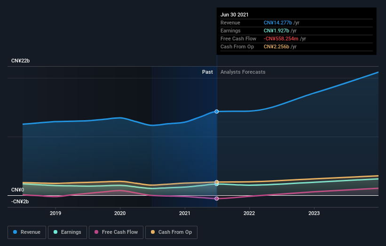Select the Earnings value CN¥1.927b in the tooltip
The height and width of the screenshot is (246, 386).
(276, 31)
